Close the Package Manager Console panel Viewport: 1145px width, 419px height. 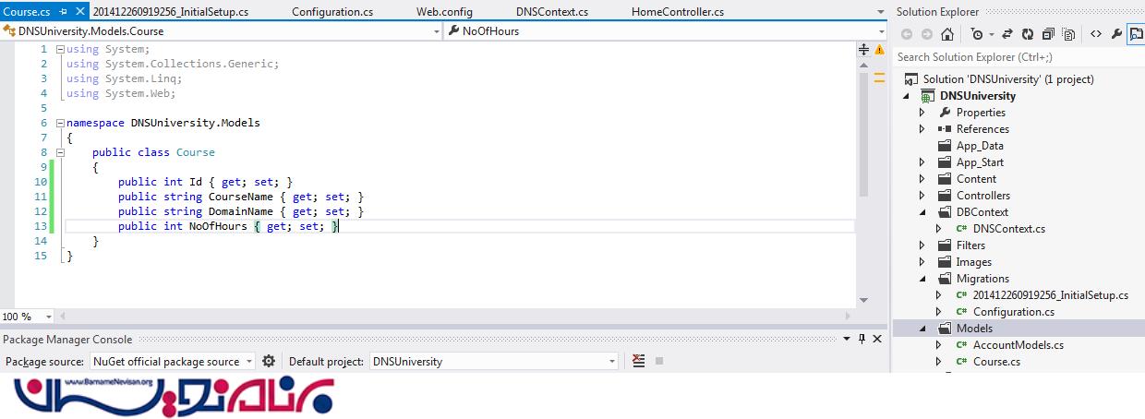878,339
